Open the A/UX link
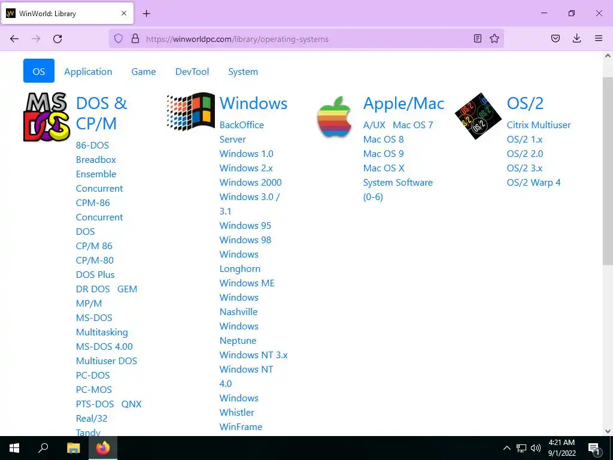Viewport: 613px width, 460px height. [x=374, y=125]
